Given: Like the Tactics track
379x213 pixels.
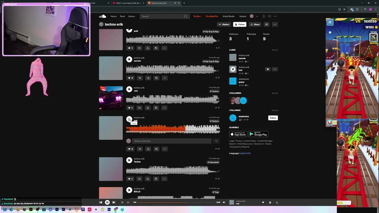Looking at the screenshot, I should 130,179.
